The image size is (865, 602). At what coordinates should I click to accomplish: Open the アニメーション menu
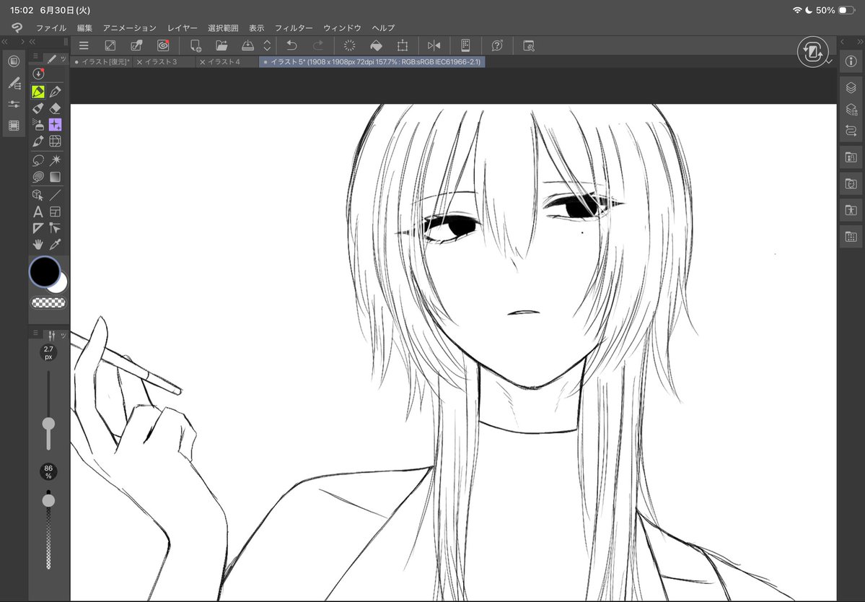130,27
